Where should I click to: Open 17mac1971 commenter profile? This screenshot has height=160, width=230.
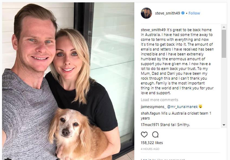(x=150, y=125)
